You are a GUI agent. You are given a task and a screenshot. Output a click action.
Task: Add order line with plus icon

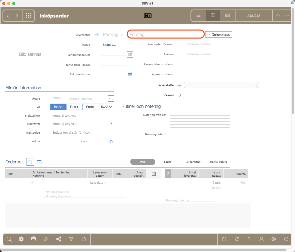click(32, 183)
